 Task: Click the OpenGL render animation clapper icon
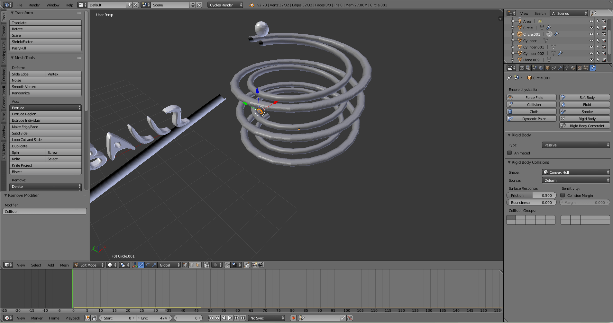(x=261, y=265)
